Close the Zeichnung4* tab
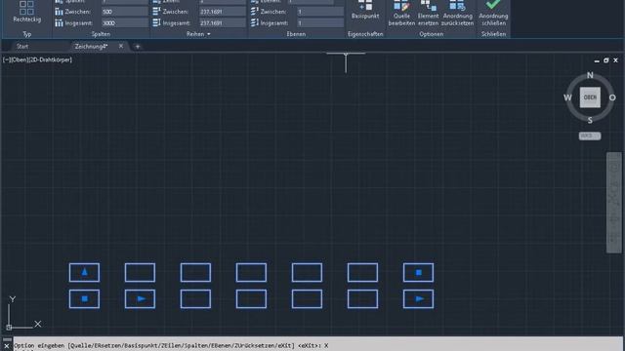This screenshot has width=625, height=351. click(121, 46)
